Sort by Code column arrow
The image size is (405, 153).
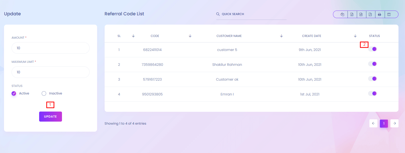[190, 36]
